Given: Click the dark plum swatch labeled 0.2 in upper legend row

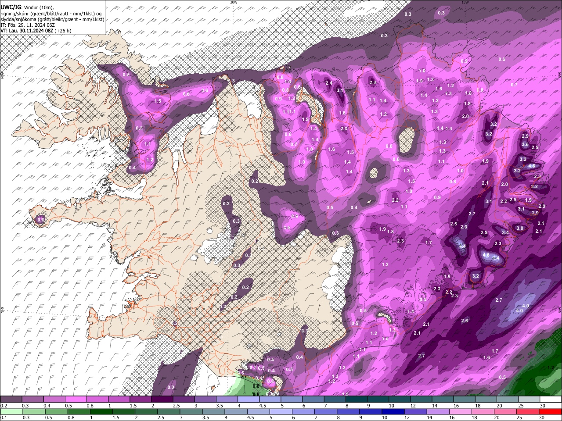Looking at the screenshot, I should tap(11, 400).
